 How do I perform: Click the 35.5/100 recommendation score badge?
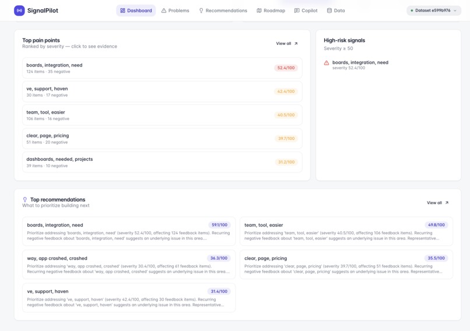tap(436, 258)
